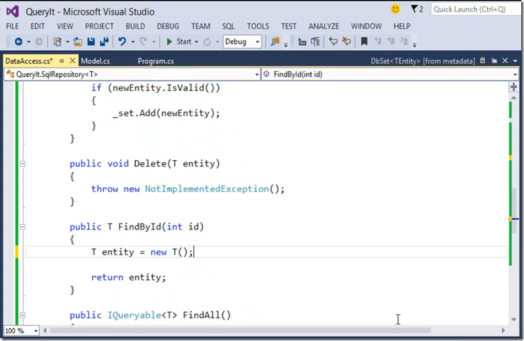Save the current file with the Save icon
This screenshot has width=524, height=341.
[x=91, y=42]
